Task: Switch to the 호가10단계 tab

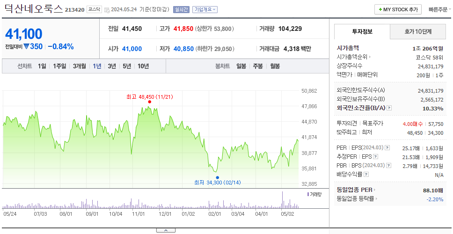Action: (x=418, y=31)
